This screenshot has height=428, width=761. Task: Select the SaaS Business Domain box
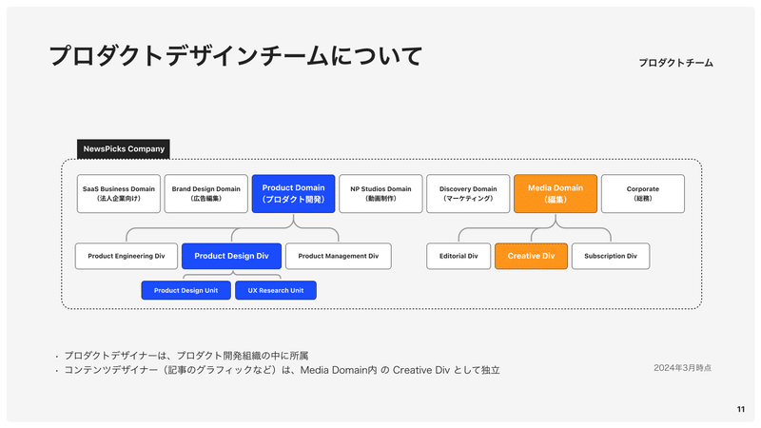118,194
